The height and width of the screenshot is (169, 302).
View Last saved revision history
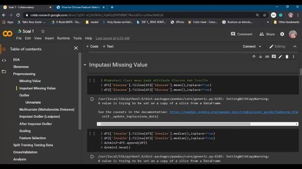click(x=113, y=38)
